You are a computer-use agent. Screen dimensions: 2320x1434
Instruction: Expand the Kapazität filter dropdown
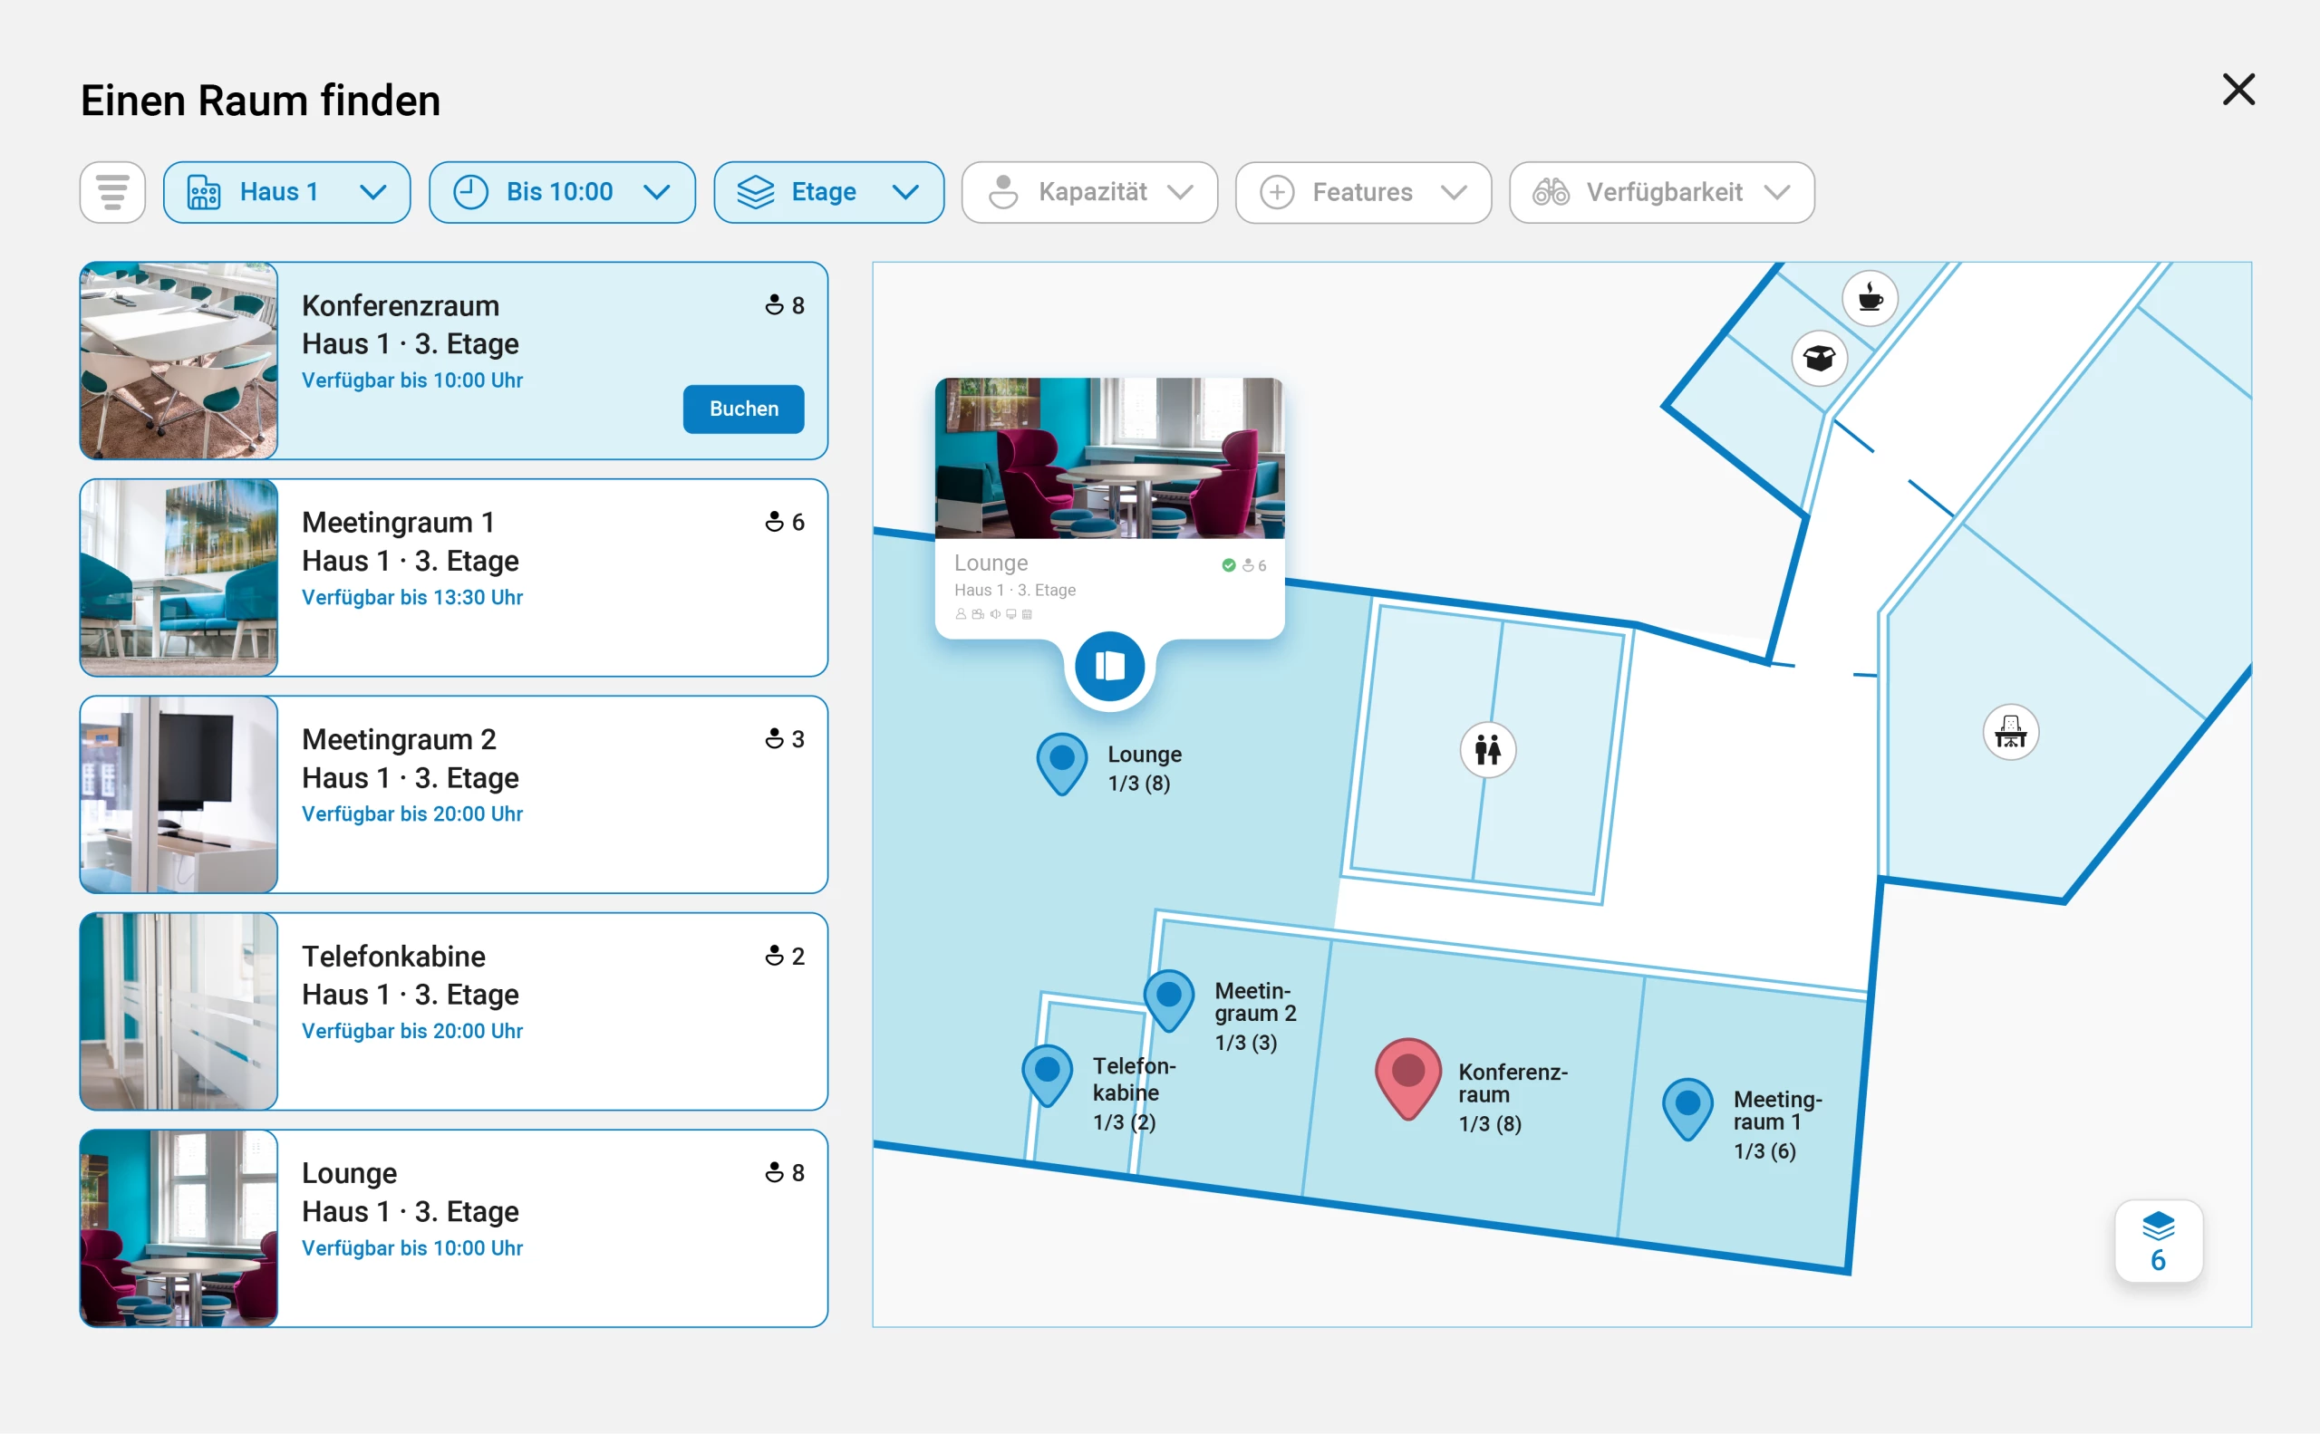point(1089,193)
